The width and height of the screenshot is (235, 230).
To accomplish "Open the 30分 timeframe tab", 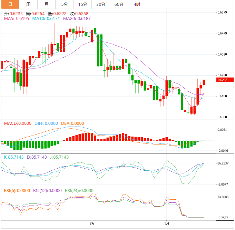I will click(101, 4).
